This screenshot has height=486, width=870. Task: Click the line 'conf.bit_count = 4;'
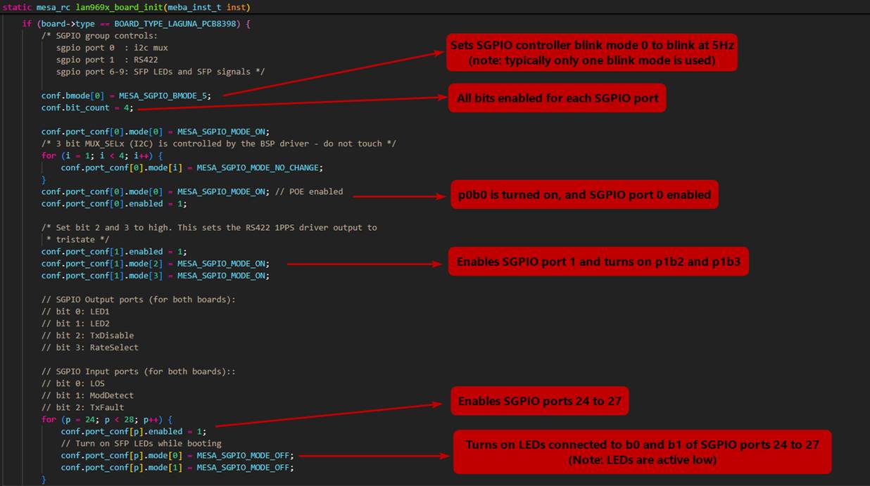coord(87,108)
